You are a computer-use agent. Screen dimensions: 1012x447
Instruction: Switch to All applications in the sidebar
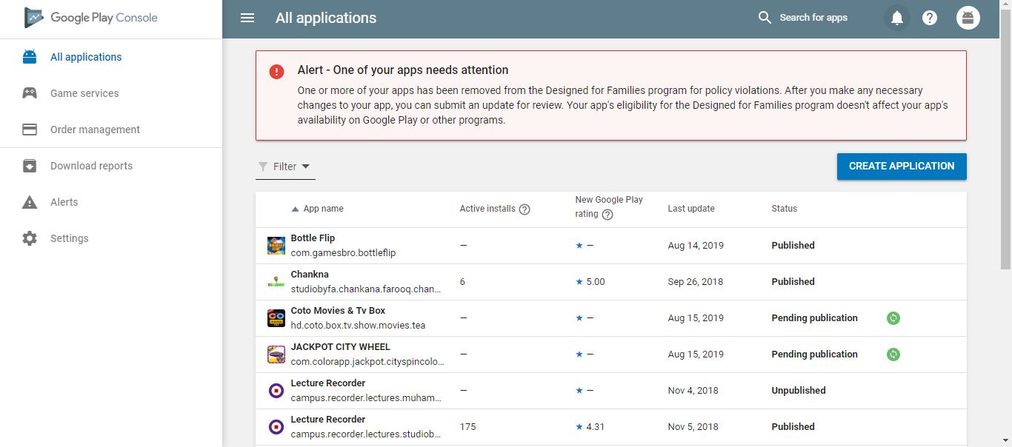(x=85, y=56)
